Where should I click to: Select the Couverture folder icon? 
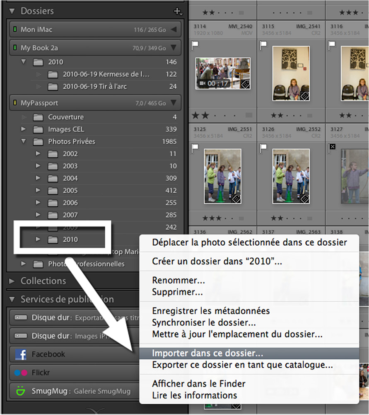(x=38, y=117)
